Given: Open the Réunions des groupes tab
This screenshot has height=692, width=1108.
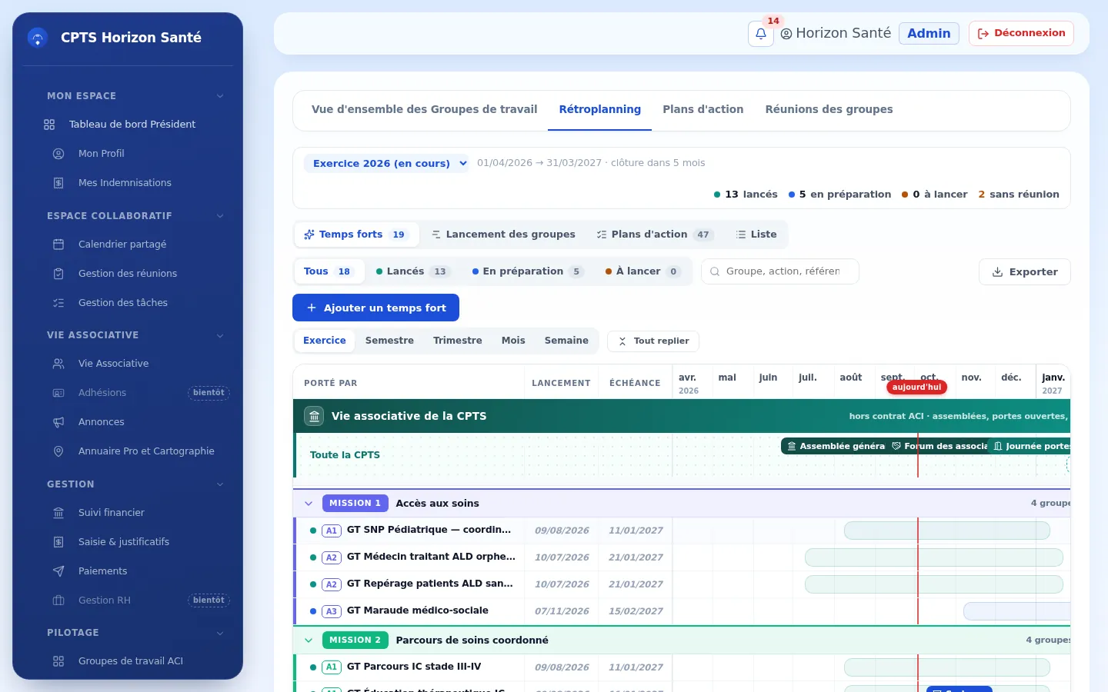Looking at the screenshot, I should [829, 110].
